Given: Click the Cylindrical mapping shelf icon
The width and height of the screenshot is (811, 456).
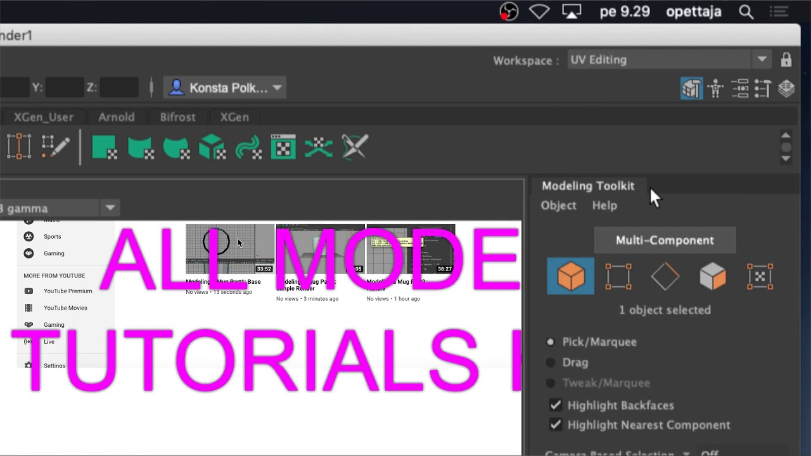Looking at the screenshot, I should point(141,147).
